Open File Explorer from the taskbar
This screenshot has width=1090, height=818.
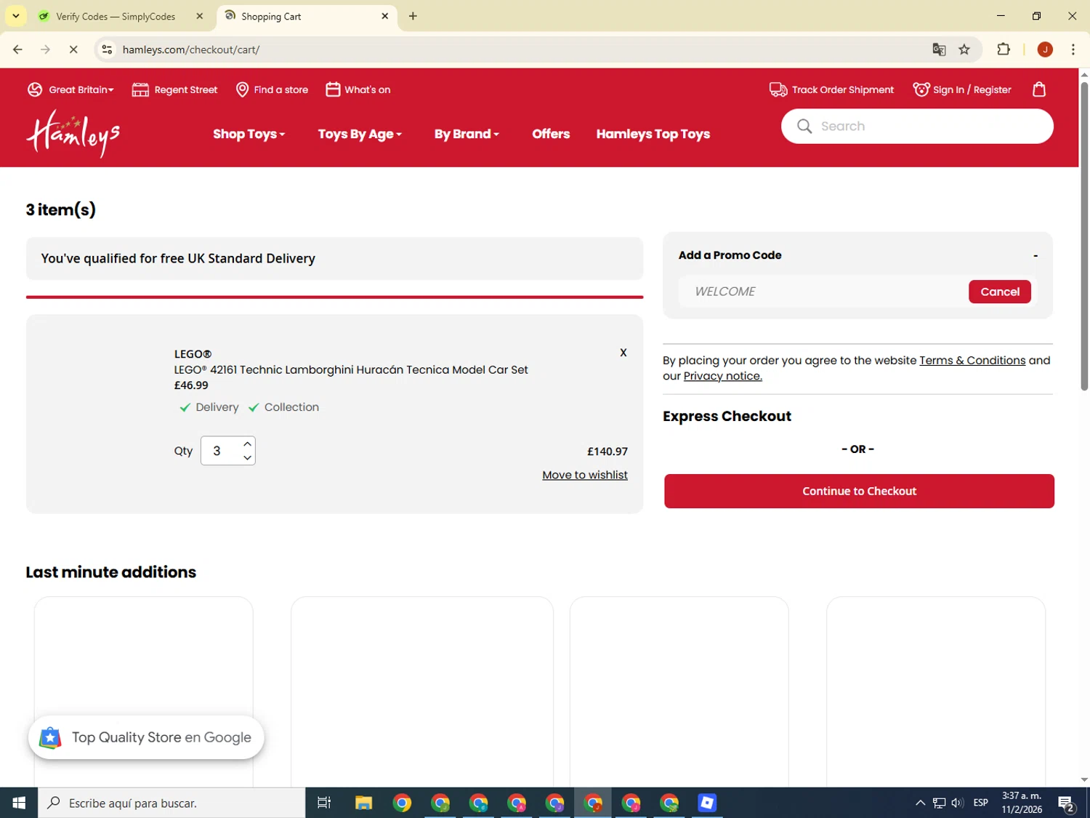[x=363, y=803]
